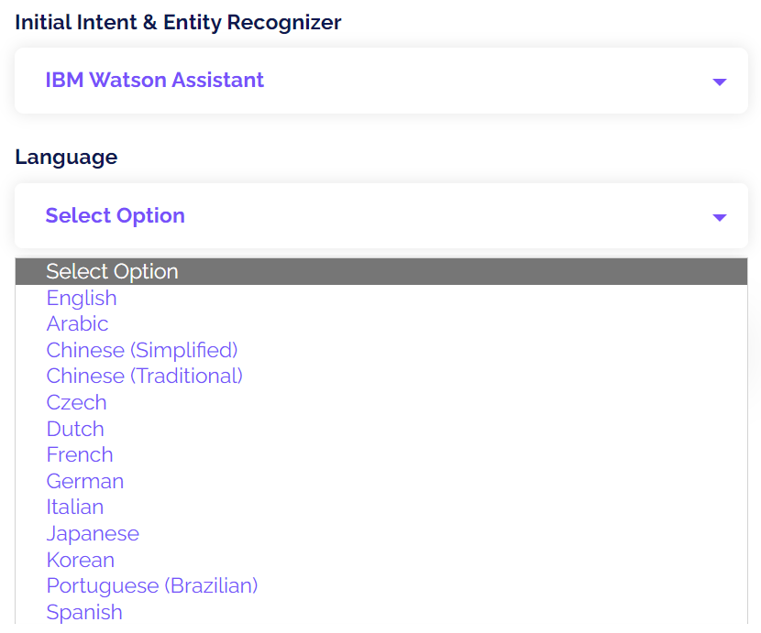Select Spanish at the list bottom
This screenshot has width=761, height=633.
[84, 612]
